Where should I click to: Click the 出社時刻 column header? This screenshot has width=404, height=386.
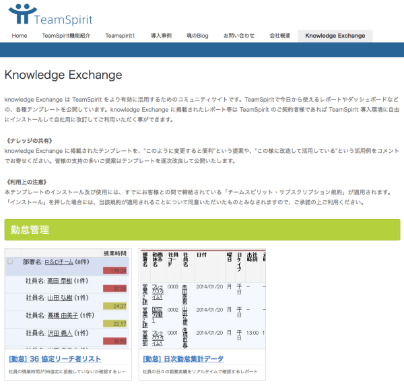pyautogui.click(x=252, y=257)
